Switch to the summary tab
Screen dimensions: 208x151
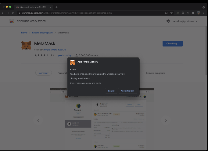click(x=44, y=73)
